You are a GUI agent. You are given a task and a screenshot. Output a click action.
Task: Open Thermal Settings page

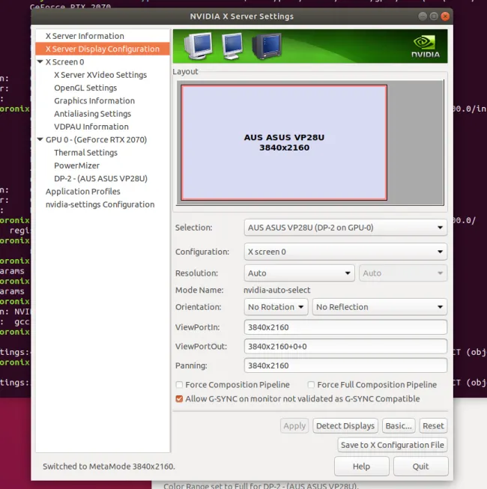coord(85,153)
